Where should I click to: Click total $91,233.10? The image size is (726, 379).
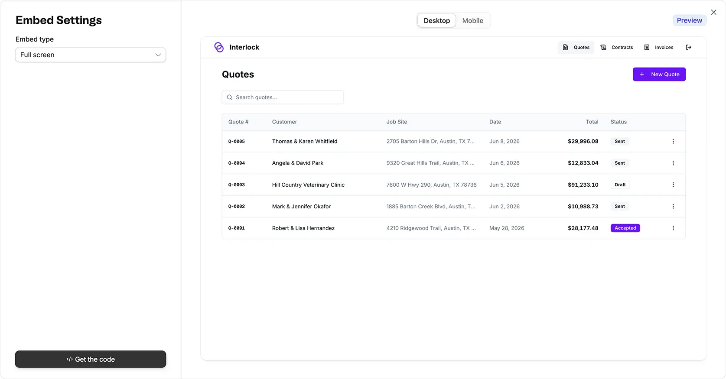pyautogui.click(x=583, y=185)
